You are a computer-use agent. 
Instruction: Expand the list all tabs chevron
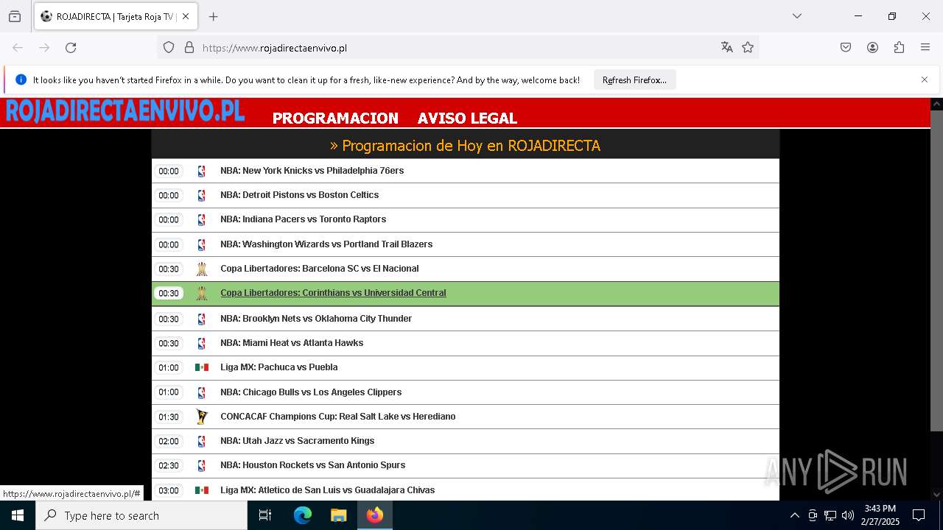(x=797, y=16)
